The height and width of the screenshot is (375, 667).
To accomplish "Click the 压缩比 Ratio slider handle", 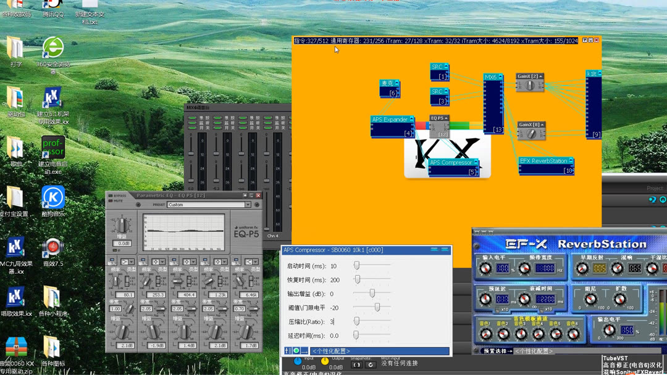I will click(x=356, y=322).
